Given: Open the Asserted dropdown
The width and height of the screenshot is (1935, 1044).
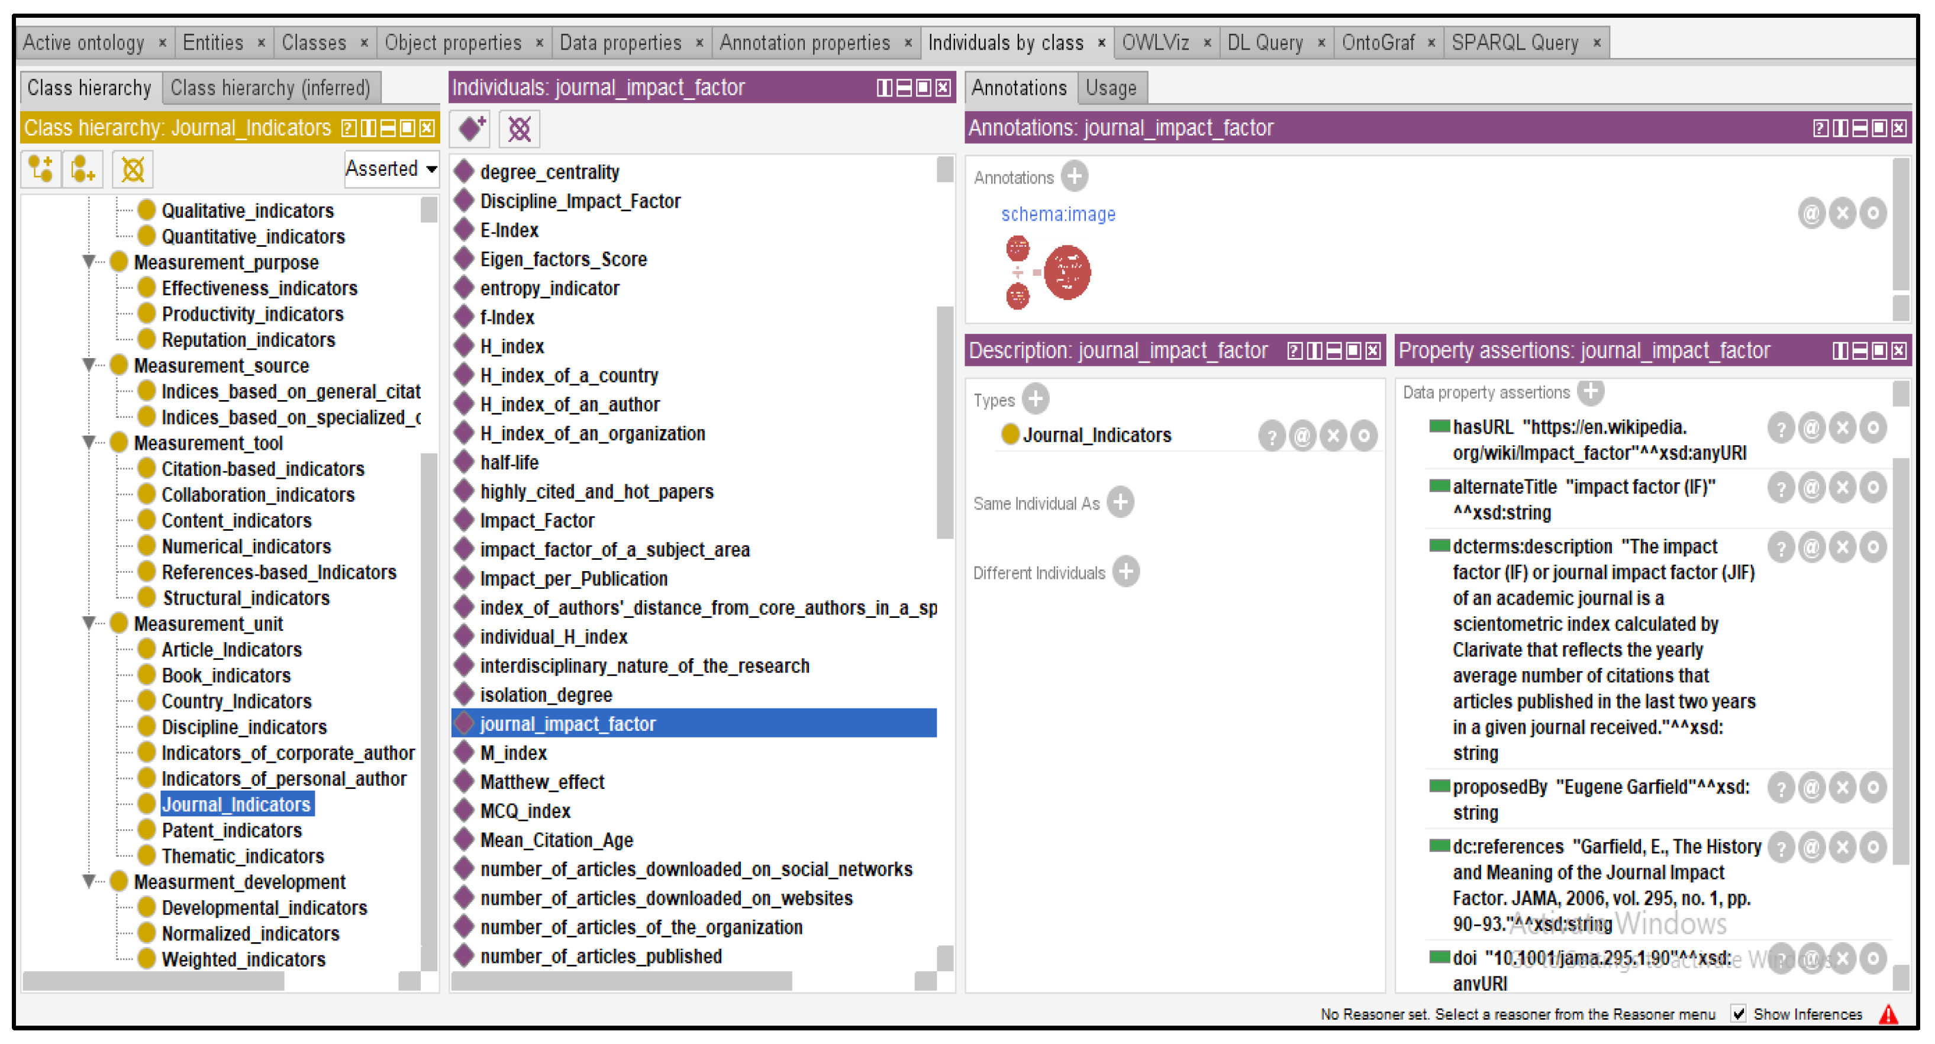Looking at the screenshot, I should point(391,168).
